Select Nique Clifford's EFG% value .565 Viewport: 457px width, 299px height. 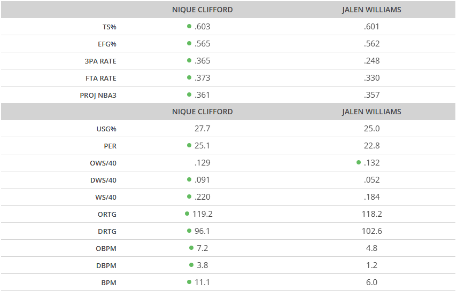click(x=202, y=44)
